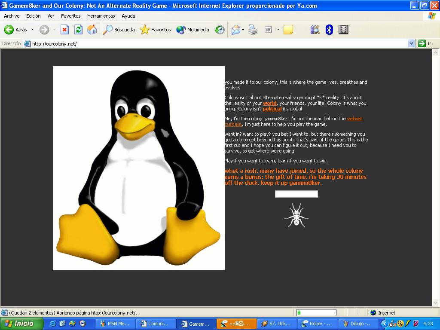Open the Mail button dropdown arrow
Viewport: 440px width, 330px height.
click(243, 30)
